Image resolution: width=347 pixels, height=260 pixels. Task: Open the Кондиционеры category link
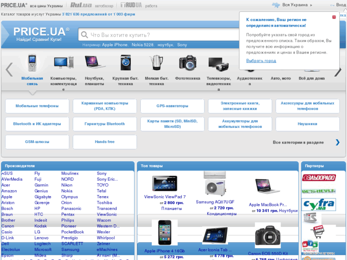click(x=221, y=214)
